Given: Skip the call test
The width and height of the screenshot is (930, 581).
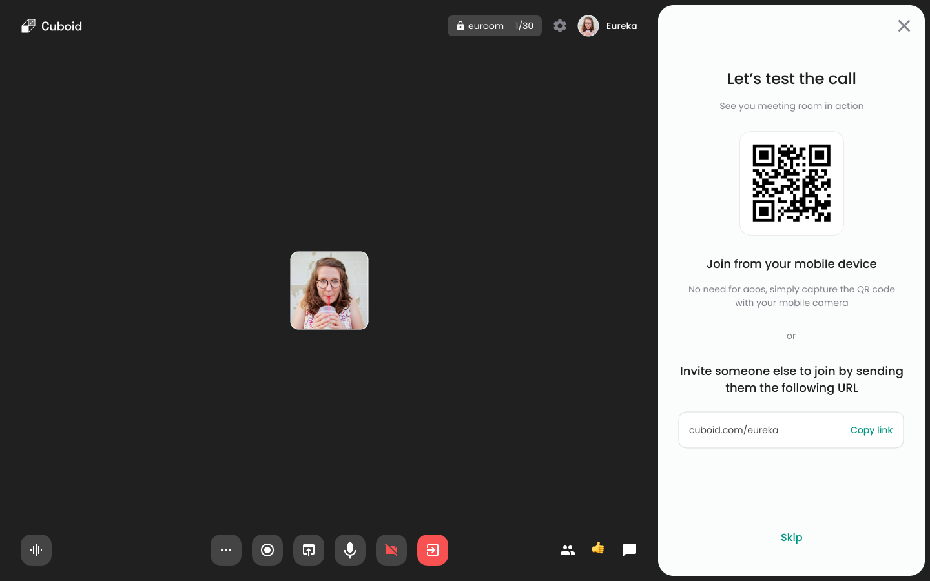Looking at the screenshot, I should coord(791,537).
